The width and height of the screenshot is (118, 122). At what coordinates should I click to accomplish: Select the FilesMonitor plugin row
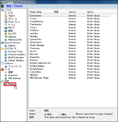(x=70, y=24)
